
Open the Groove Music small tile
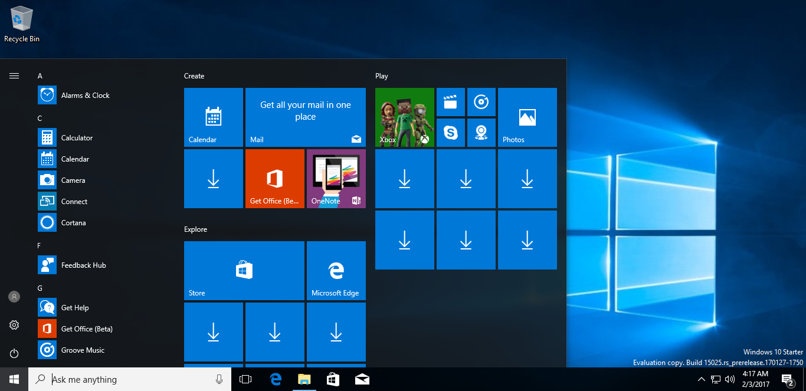[481, 102]
